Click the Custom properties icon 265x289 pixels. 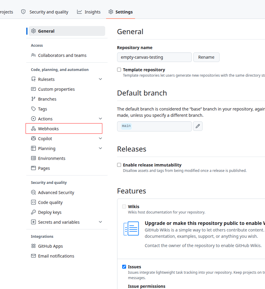(x=33, y=89)
